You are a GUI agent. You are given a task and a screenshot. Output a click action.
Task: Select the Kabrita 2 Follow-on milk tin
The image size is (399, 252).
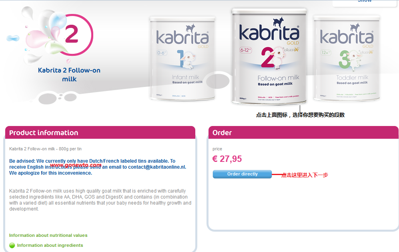(269, 57)
